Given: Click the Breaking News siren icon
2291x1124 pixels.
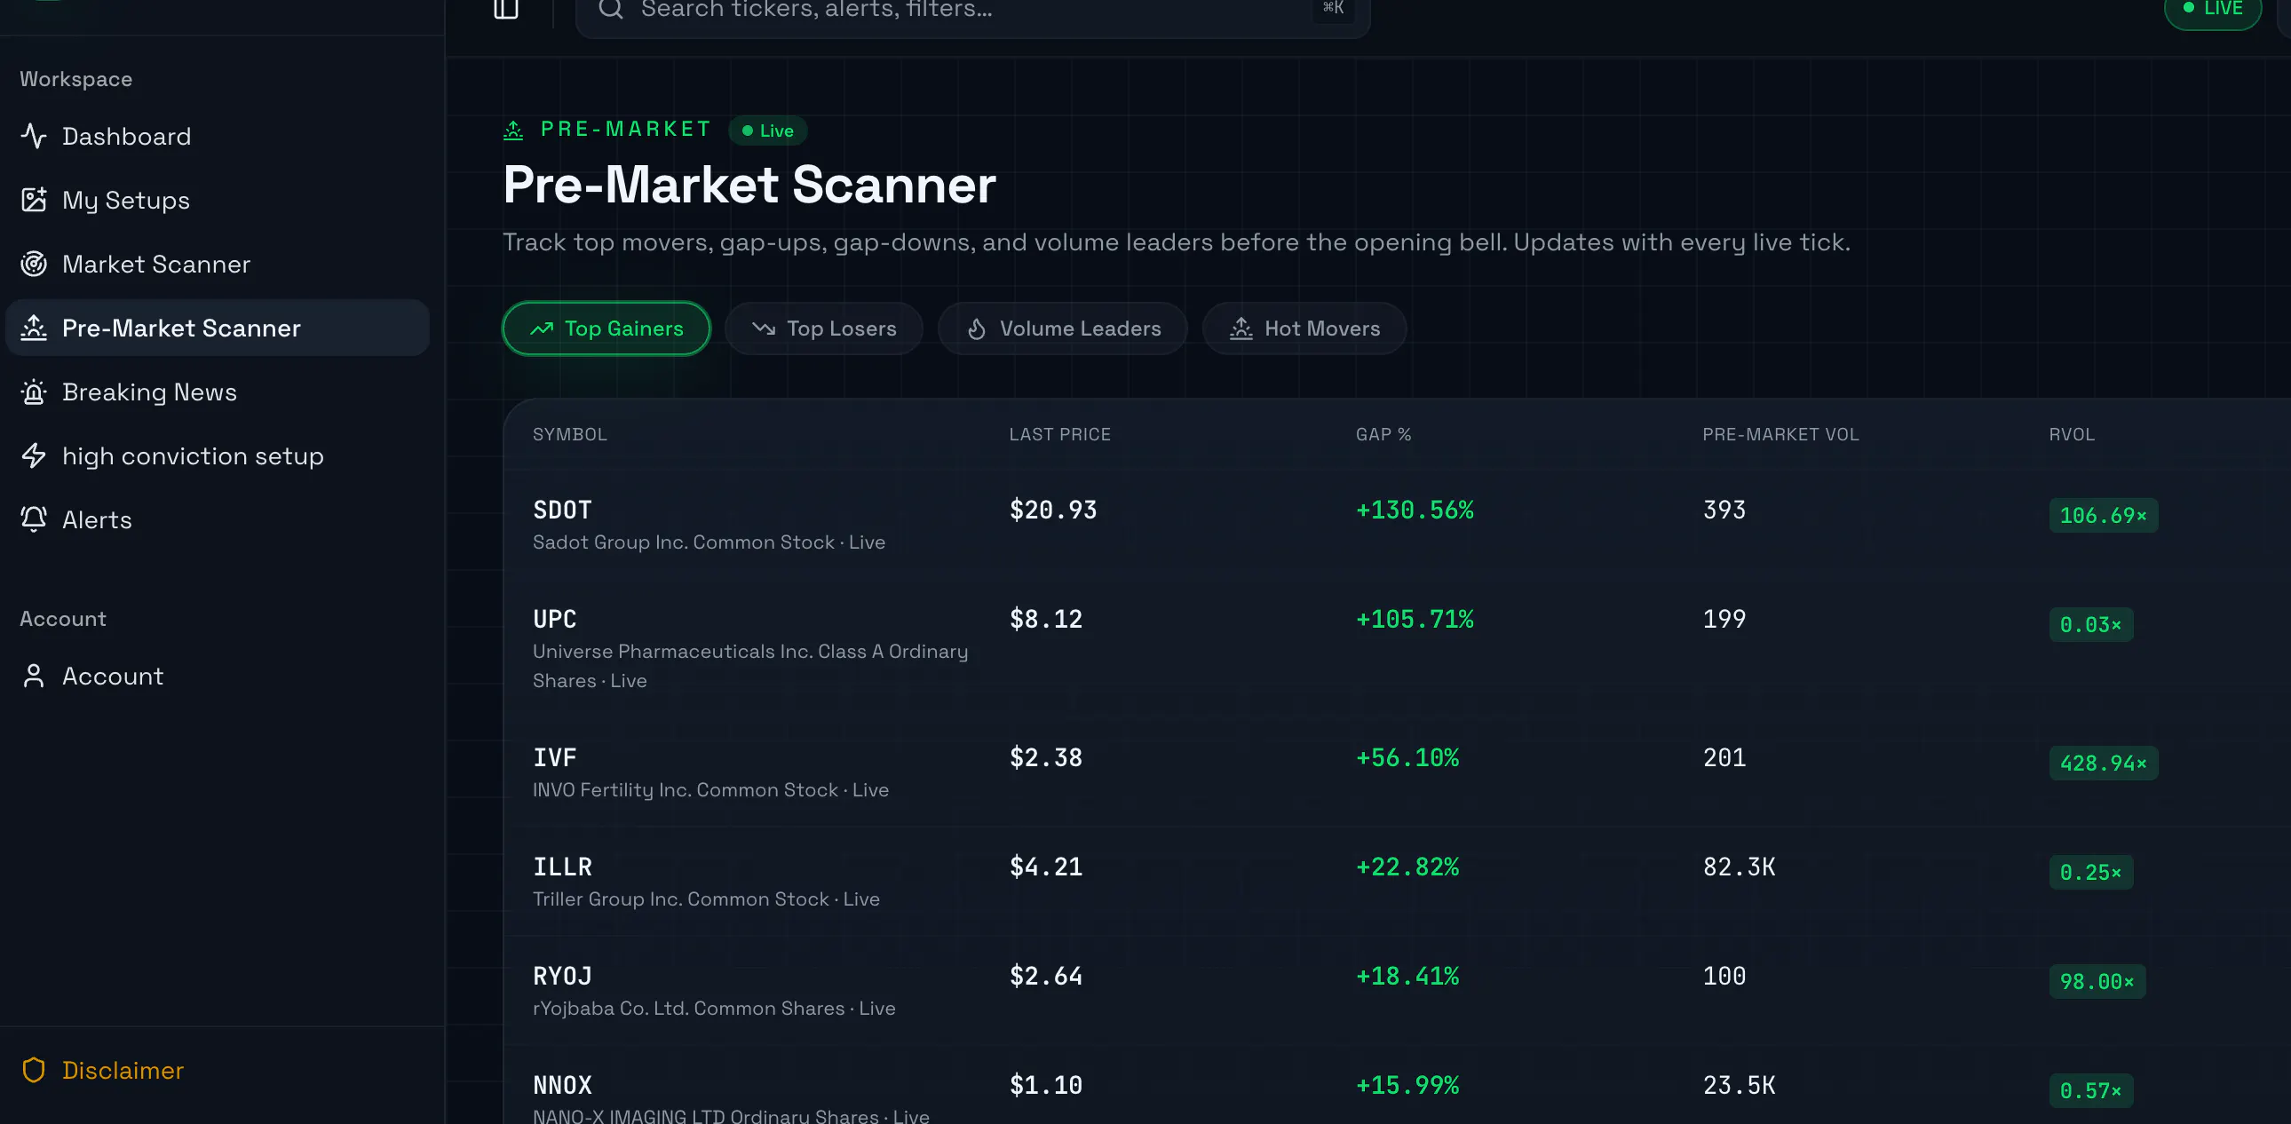Looking at the screenshot, I should pyautogui.click(x=34, y=392).
